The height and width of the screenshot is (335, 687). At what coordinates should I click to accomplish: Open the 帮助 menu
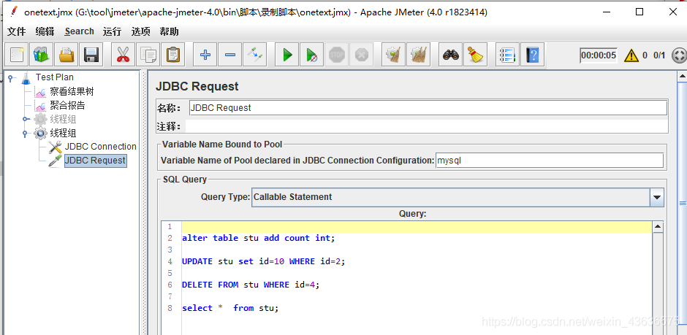tap(169, 31)
